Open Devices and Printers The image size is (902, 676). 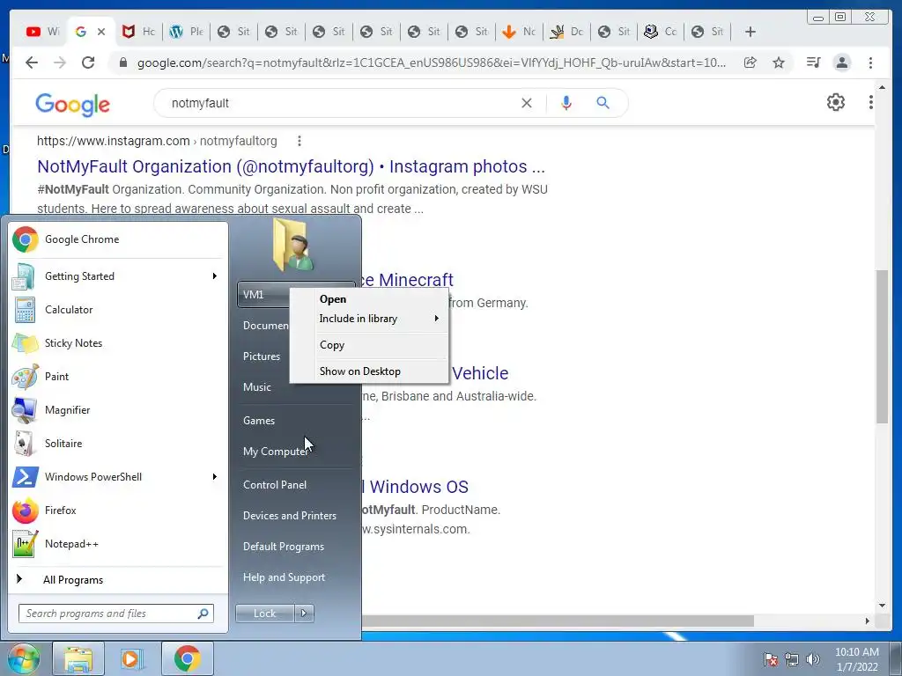(x=297, y=516)
